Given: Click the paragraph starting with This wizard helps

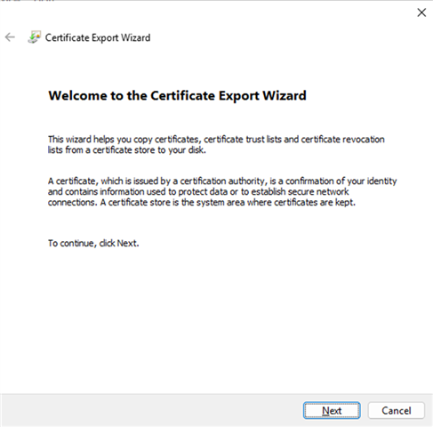Looking at the screenshot, I should (216, 145).
